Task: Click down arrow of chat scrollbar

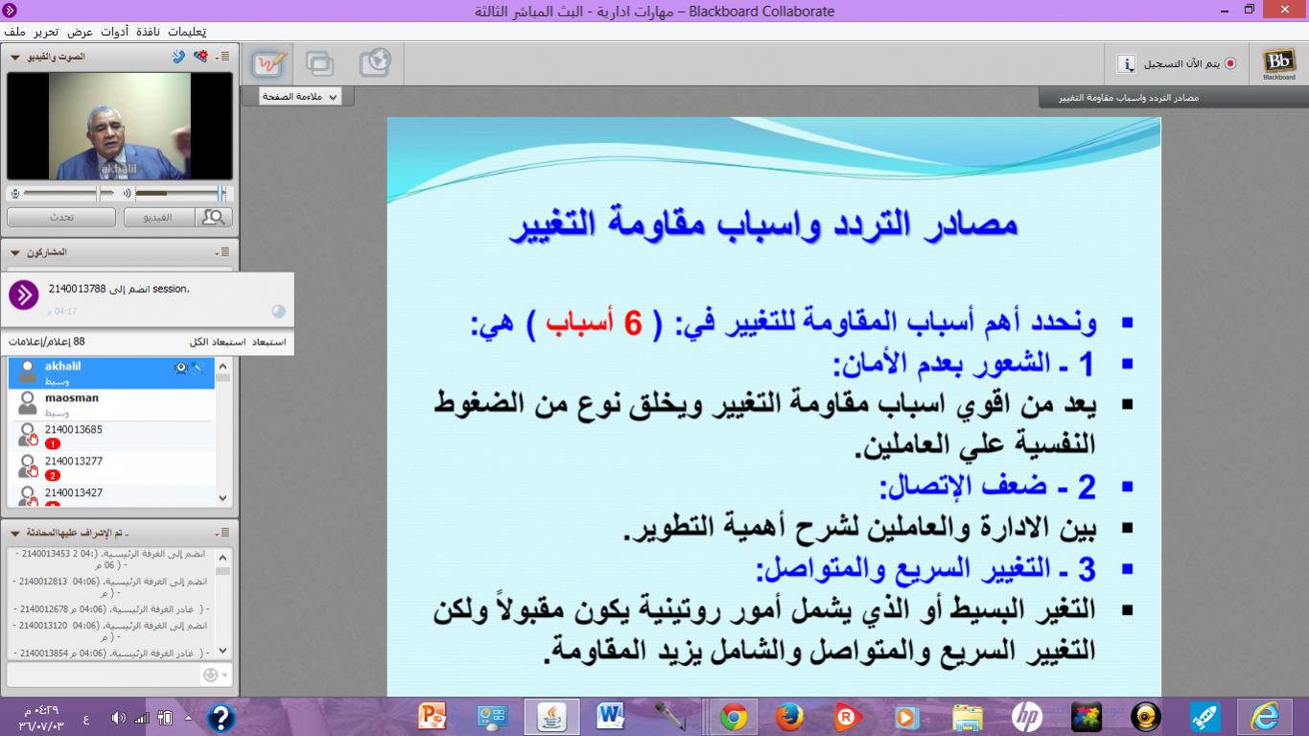Action: coord(223,652)
